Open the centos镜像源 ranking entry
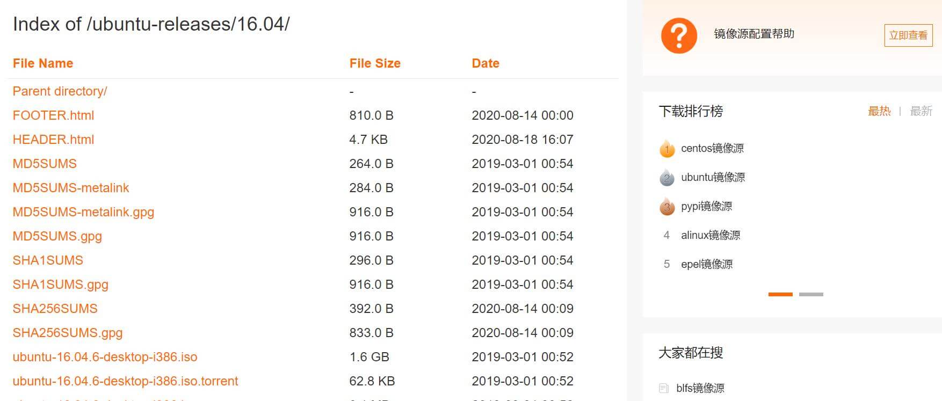Viewport: 942px width, 401px height. click(712, 149)
